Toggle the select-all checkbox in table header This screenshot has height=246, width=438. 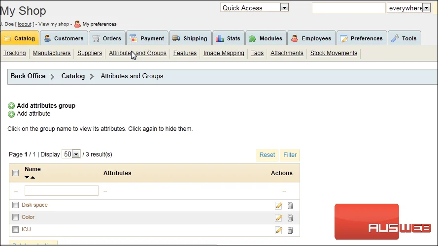(16, 173)
